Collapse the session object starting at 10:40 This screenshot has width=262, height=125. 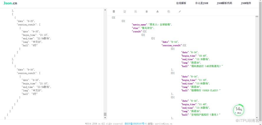[x=172, y=49]
